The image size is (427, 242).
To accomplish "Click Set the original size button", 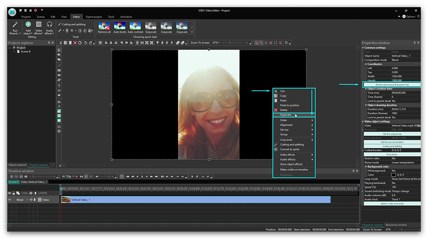I will pyautogui.click(x=392, y=134).
